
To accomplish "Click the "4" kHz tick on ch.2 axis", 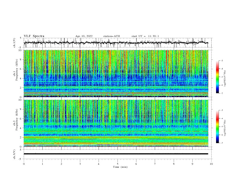I will point(21,128).
